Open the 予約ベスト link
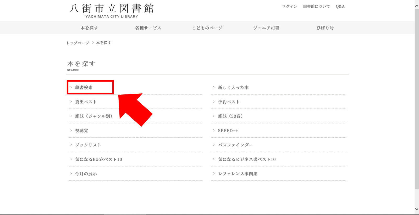The height and width of the screenshot is (215, 419). click(229, 102)
